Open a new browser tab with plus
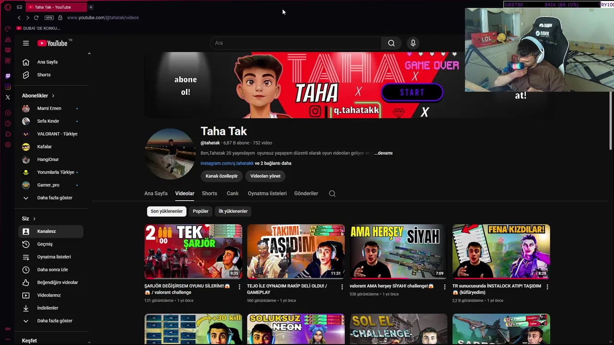 pos(91,7)
